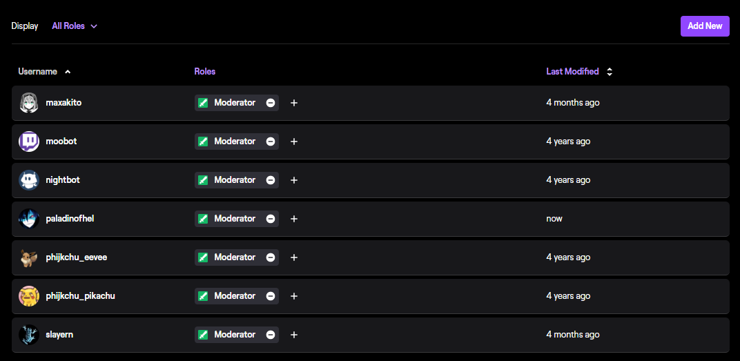Click the Add New button
740x361 pixels.
(705, 26)
